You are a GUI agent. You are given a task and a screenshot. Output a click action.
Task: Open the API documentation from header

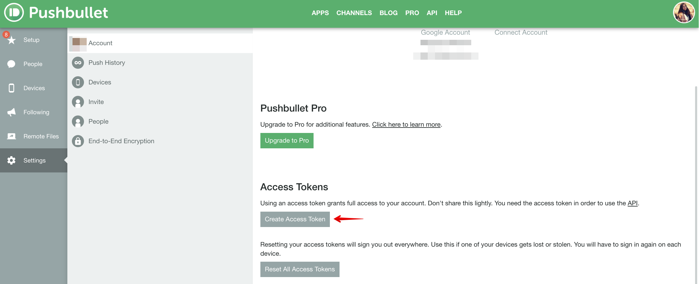pos(432,13)
